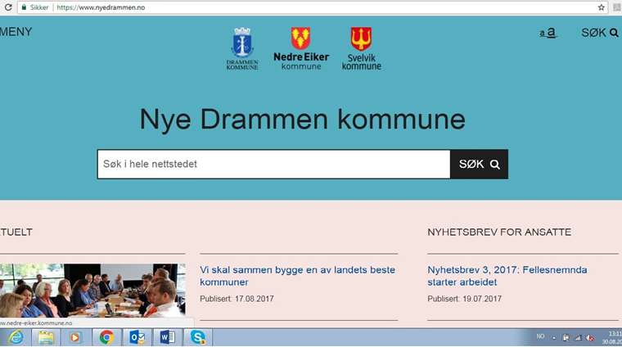Click the Chrome icon in the taskbar
This screenshot has height=347, width=622.
(x=106, y=337)
